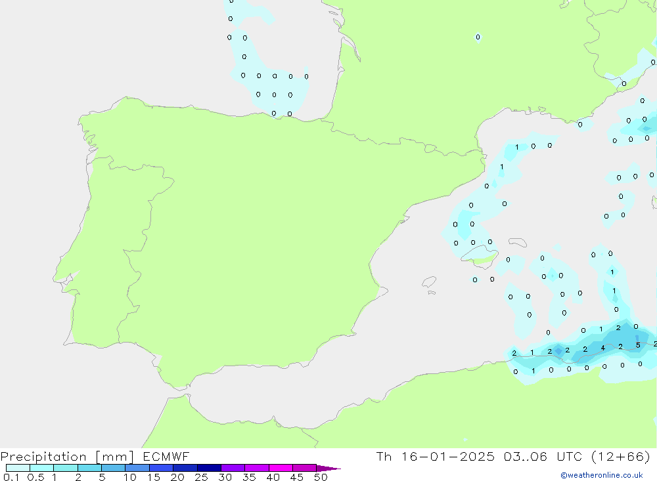This screenshot has width=657, height=481.
Task: Select the magenta 45–50 legend swatch
Action: (x=304, y=468)
